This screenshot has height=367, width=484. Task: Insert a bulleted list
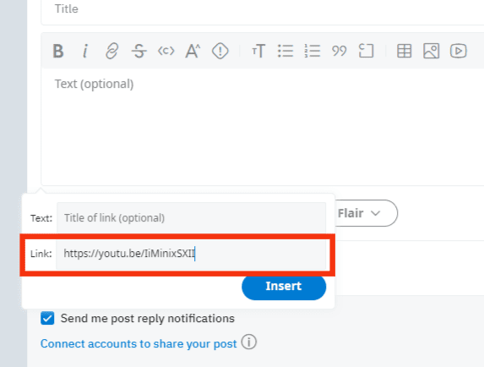coord(286,51)
